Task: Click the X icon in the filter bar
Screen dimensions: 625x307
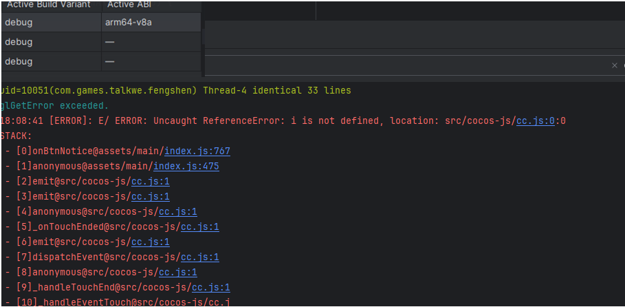Action: point(615,65)
